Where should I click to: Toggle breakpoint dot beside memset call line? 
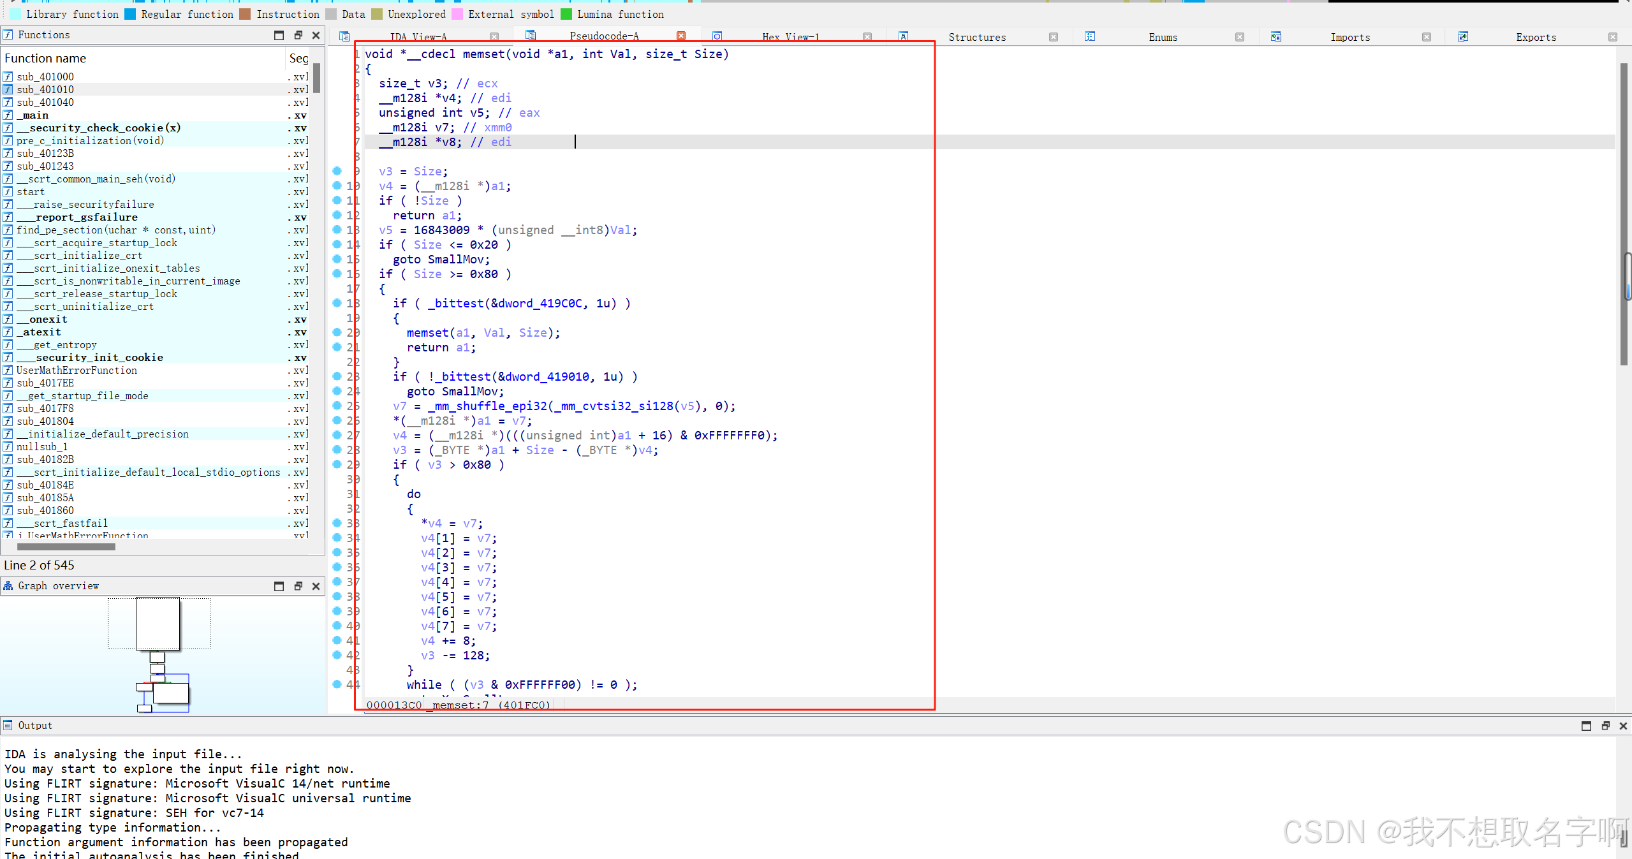click(337, 332)
